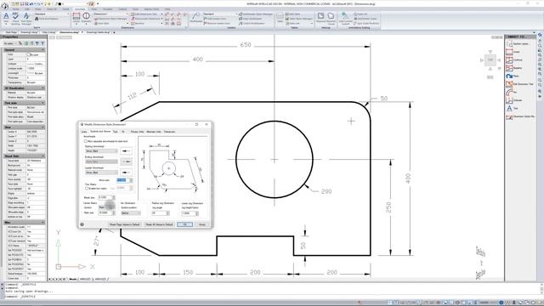Switch to the Text tab in dialog
544x306 pixels.
pyautogui.click(x=116, y=132)
